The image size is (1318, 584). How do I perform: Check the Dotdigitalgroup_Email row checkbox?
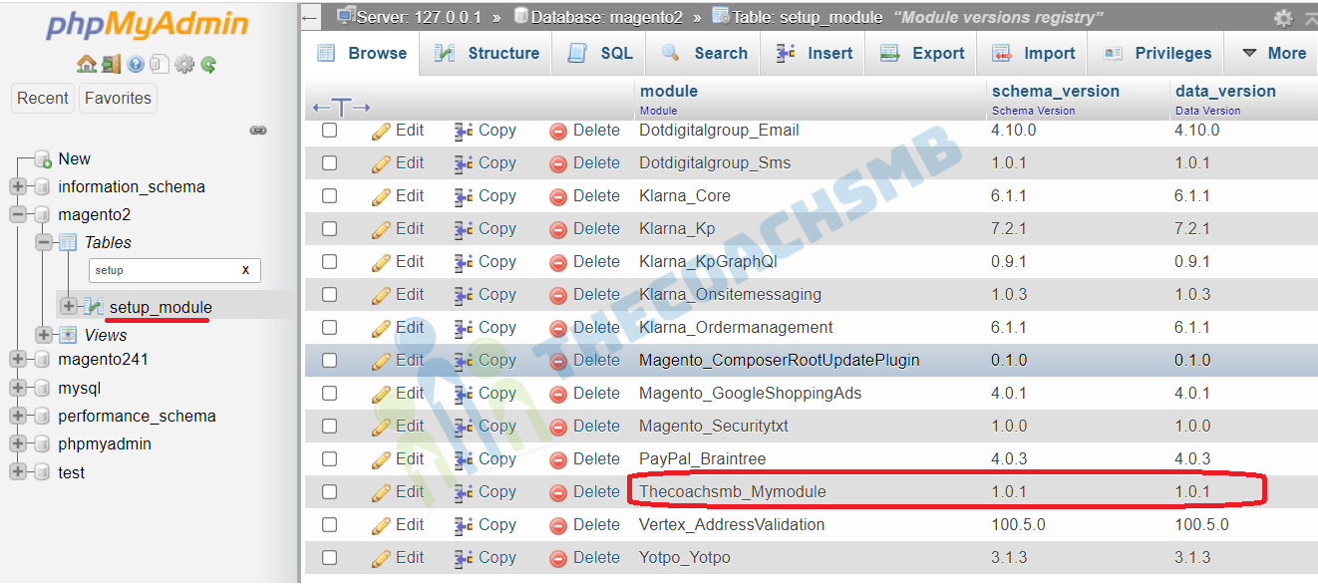click(330, 131)
